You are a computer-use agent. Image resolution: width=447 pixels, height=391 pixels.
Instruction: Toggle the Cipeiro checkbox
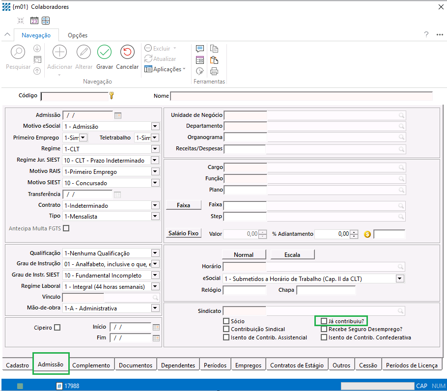pyautogui.click(x=57, y=328)
